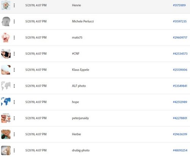The width and height of the screenshot is (190, 157).
Task: Click the gray head profile thumbnail
Action: click(x=6, y=21)
